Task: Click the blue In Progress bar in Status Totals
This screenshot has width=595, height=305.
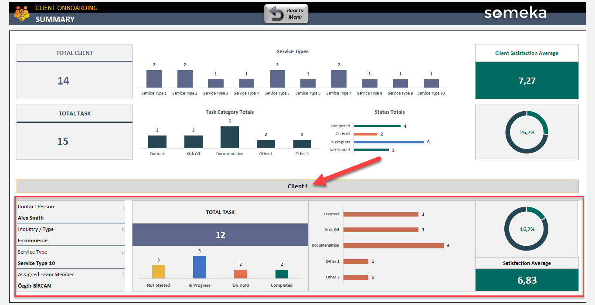Action: point(388,142)
